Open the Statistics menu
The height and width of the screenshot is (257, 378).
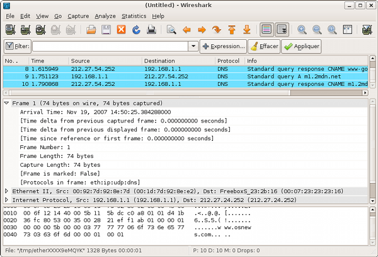point(134,16)
